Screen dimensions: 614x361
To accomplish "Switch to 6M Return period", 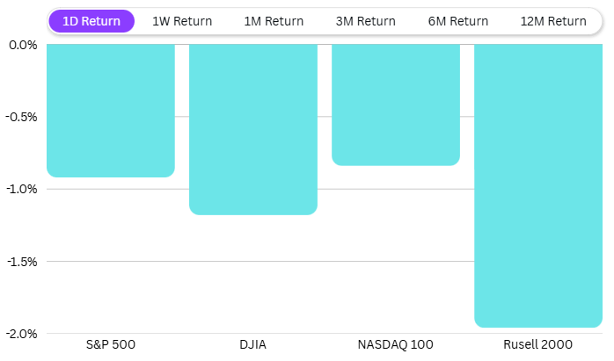I will [457, 21].
